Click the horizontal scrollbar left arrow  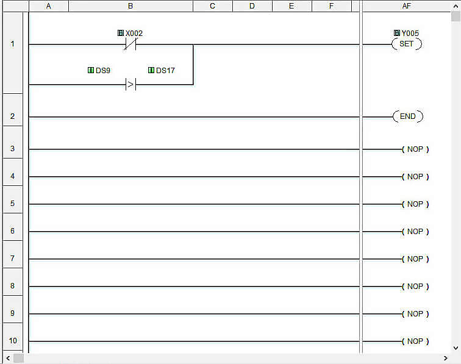[x=8, y=358]
